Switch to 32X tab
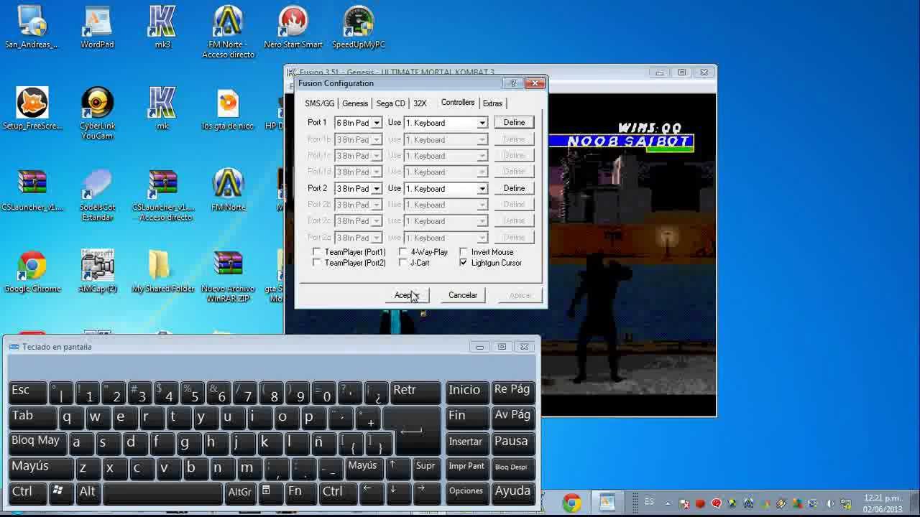920x517 pixels. [x=420, y=103]
